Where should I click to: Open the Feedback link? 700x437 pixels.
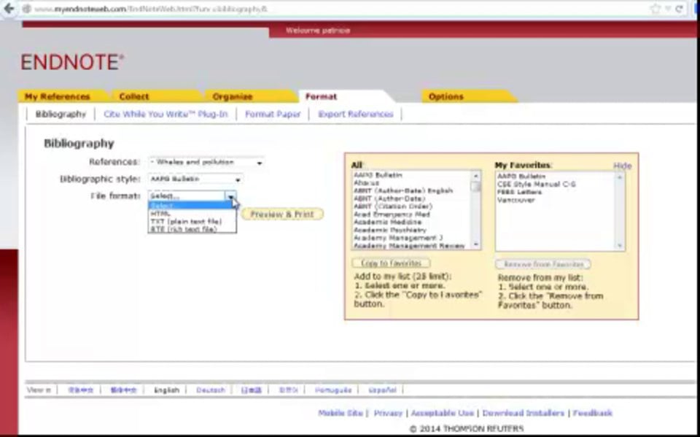(592, 414)
